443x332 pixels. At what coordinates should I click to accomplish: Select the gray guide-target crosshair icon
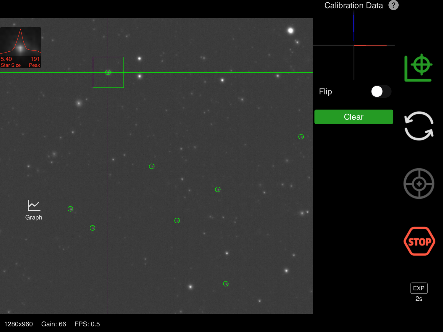coord(418,183)
